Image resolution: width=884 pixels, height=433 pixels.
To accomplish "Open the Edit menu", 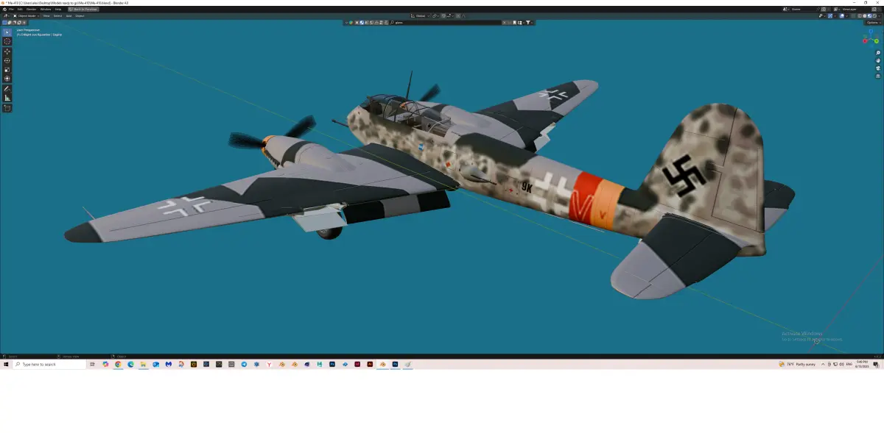I will (20, 9).
